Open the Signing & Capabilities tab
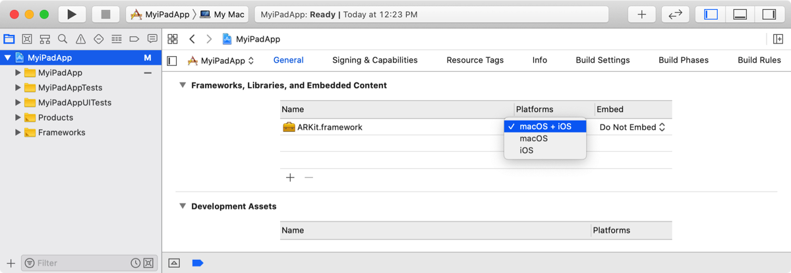Image resolution: width=791 pixels, height=273 pixels. point(374,60)
